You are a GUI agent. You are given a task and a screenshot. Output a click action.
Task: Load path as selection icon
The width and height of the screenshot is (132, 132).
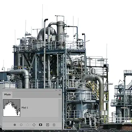point(28,125)
